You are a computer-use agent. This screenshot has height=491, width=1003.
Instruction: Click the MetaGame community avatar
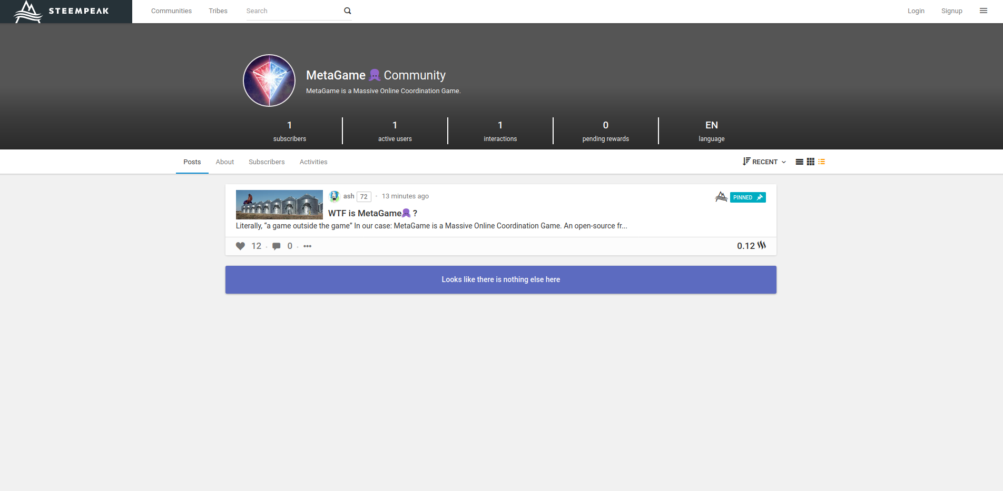[x=269, y=81]
